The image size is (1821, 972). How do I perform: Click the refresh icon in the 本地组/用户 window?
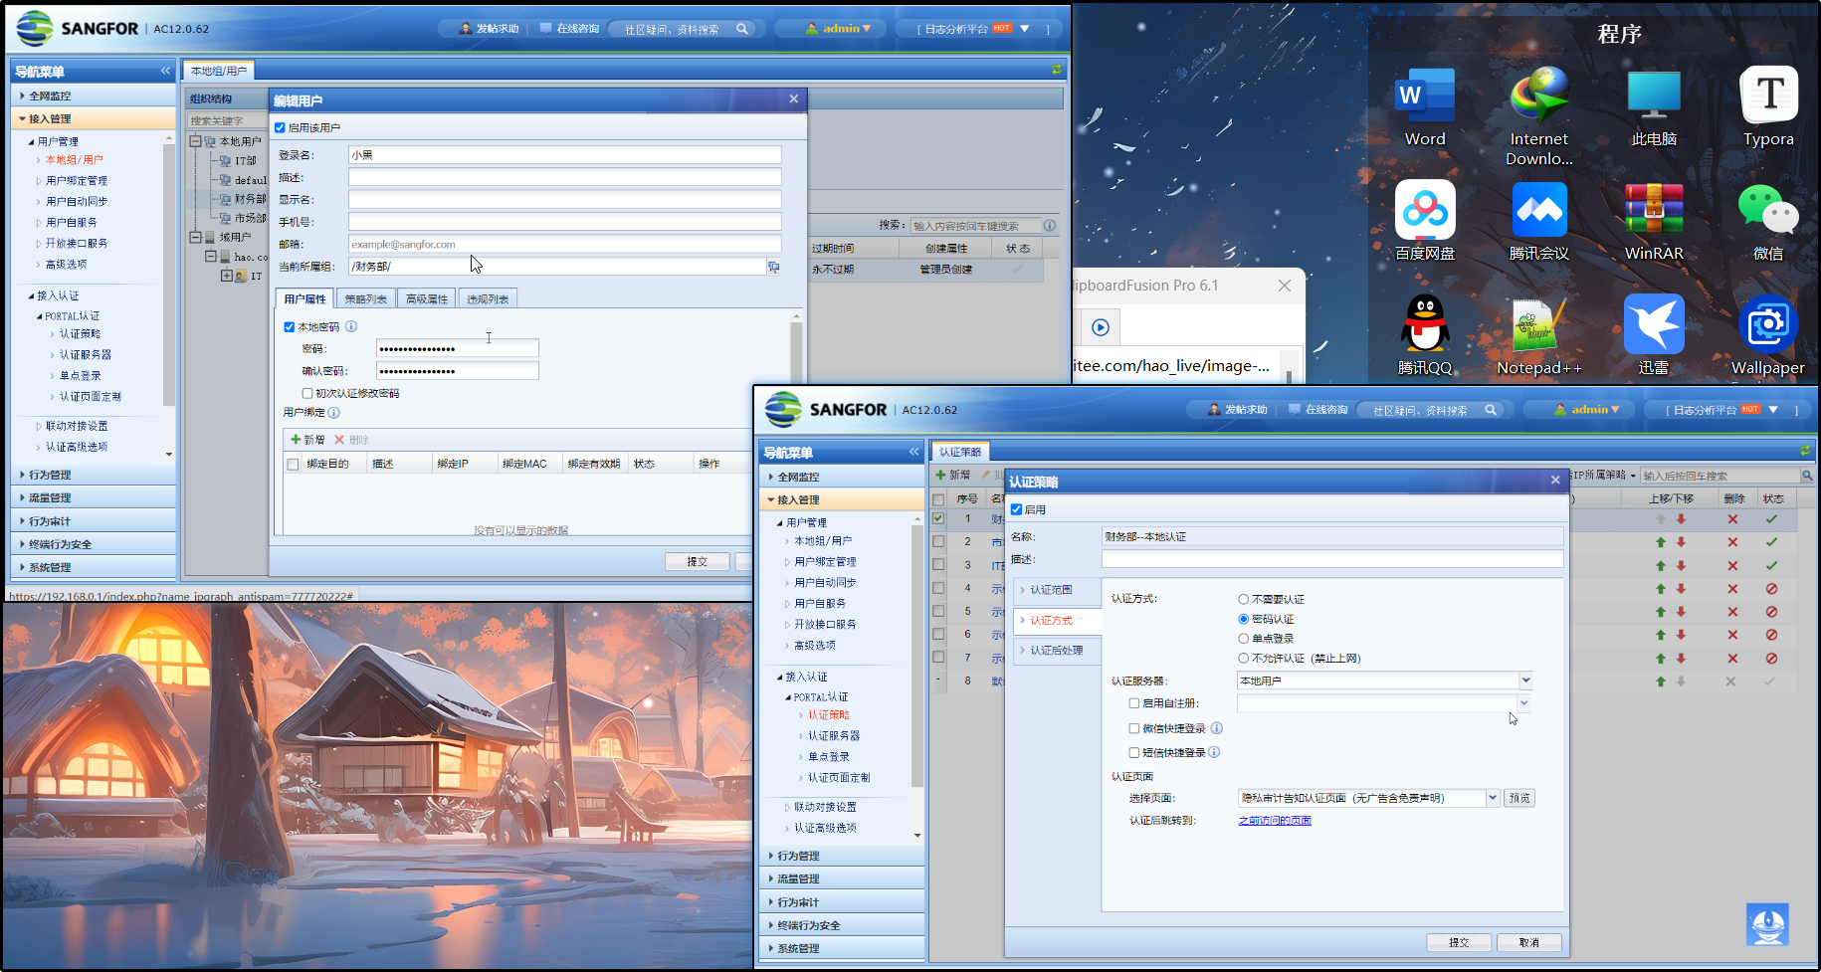click(x=1056, y=70)
